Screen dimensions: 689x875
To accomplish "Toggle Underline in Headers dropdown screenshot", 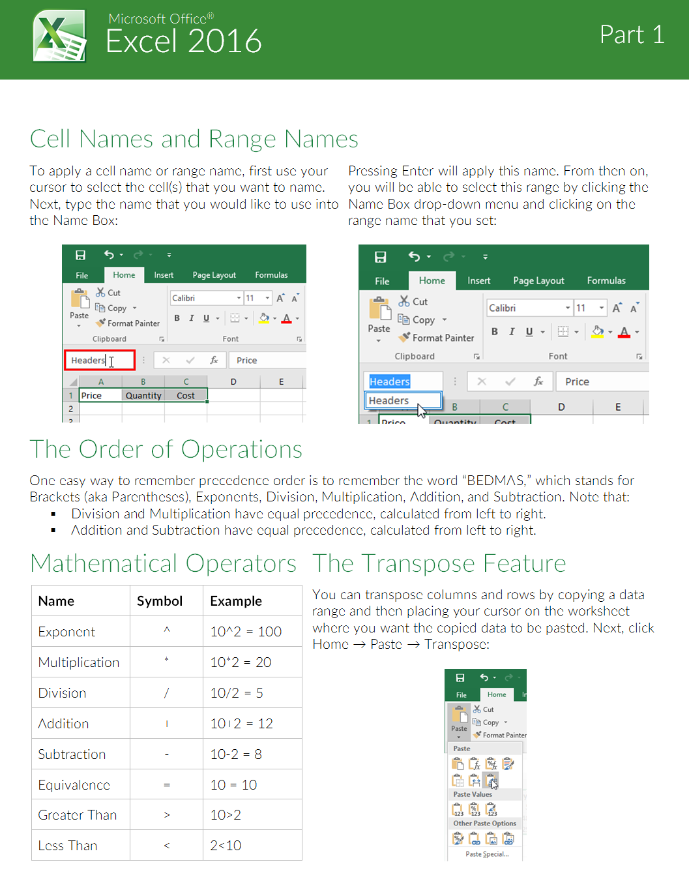I will pyautogui.click(x=529, y=331).
